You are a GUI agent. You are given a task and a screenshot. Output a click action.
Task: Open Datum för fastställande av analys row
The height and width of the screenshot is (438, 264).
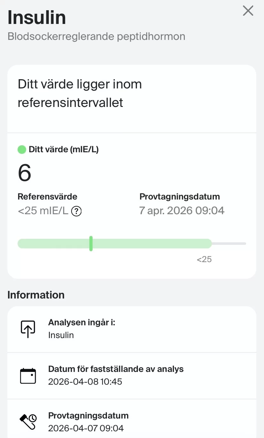tap(132, 376)
